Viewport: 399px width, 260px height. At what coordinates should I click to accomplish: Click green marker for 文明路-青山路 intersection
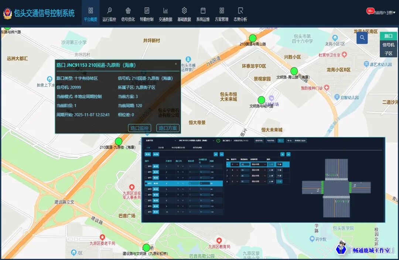point(294,71)
